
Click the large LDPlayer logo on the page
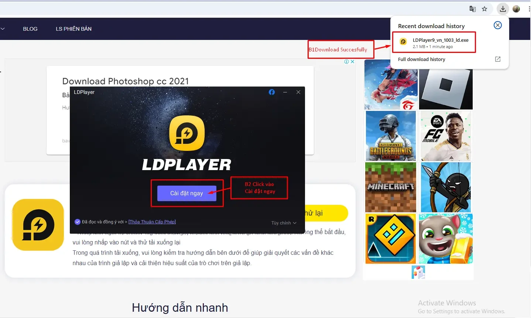[38, 225]
